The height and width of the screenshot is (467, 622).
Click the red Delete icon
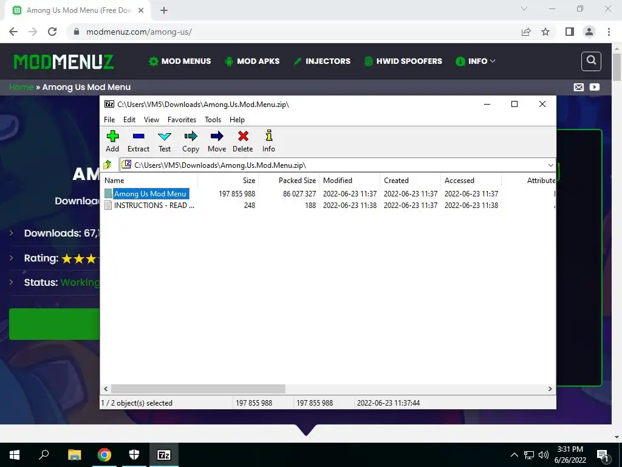coord(243,141)
